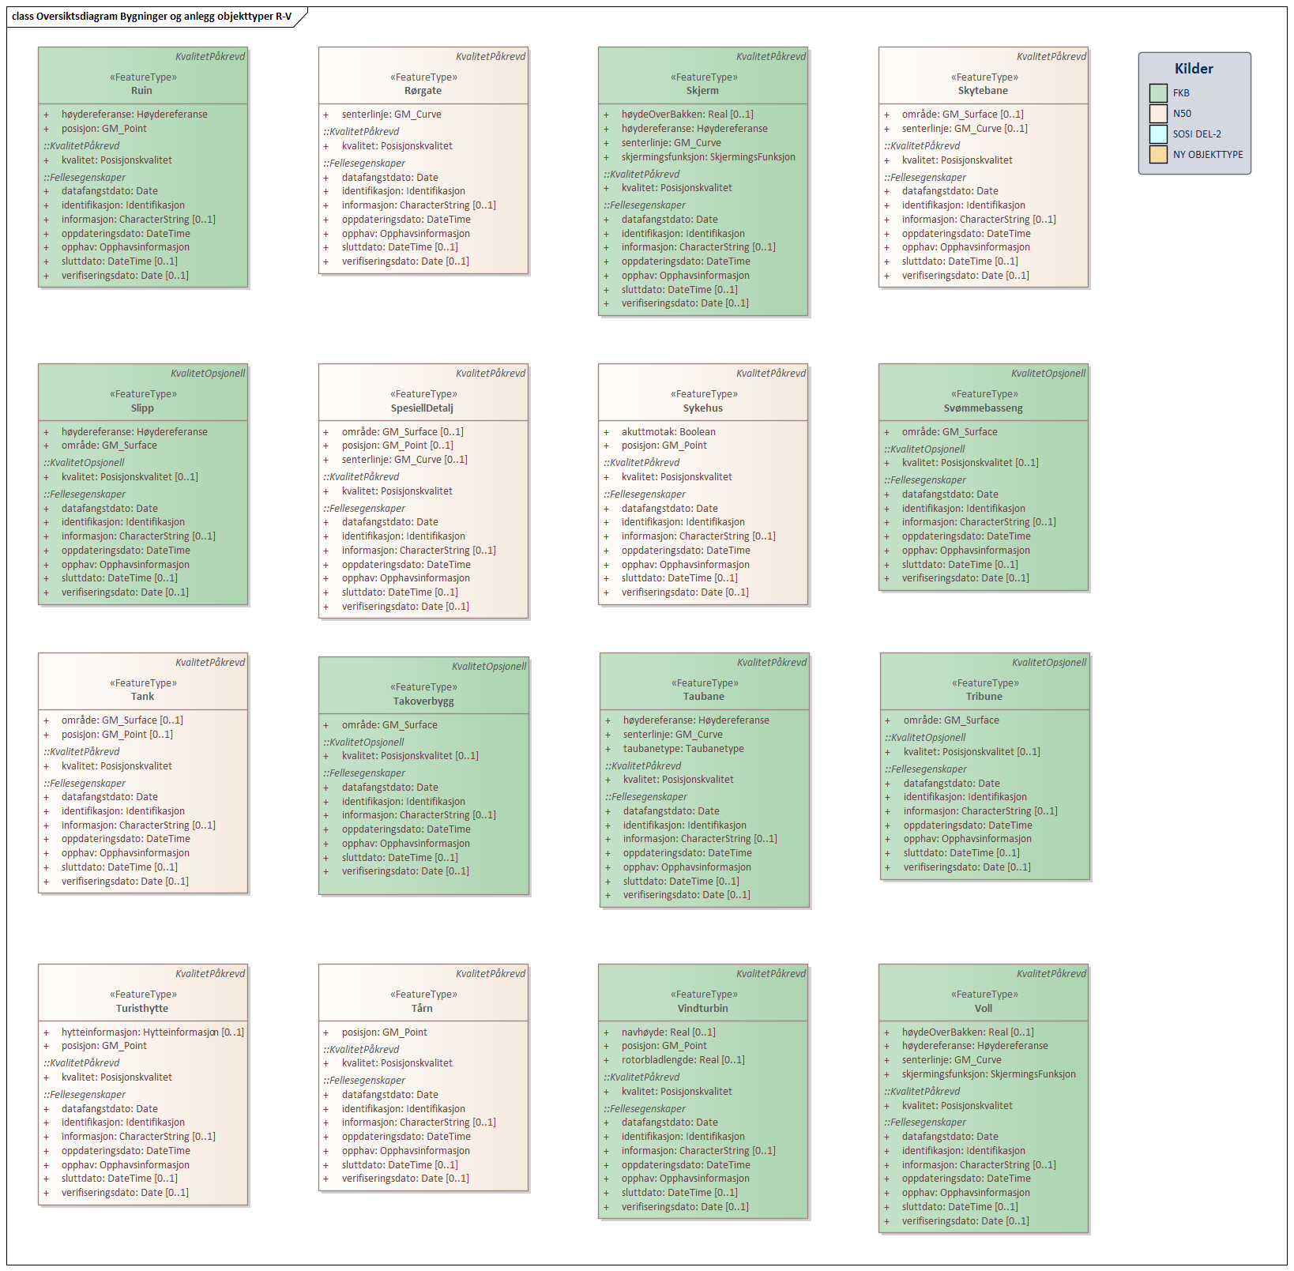This screenshot has width=1294, height=1271.
Task: Click senterlinje: GM_Curve attribute in Rørgate
Action: (x=392, y=115)
